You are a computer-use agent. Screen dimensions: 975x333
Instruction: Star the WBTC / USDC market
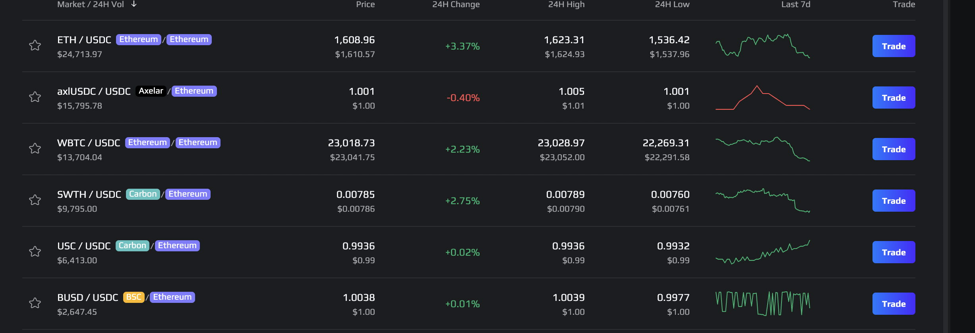[35, 149]
